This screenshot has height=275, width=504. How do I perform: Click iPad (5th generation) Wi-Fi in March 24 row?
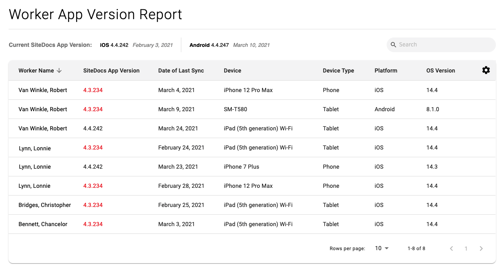[x=258, y=128]
